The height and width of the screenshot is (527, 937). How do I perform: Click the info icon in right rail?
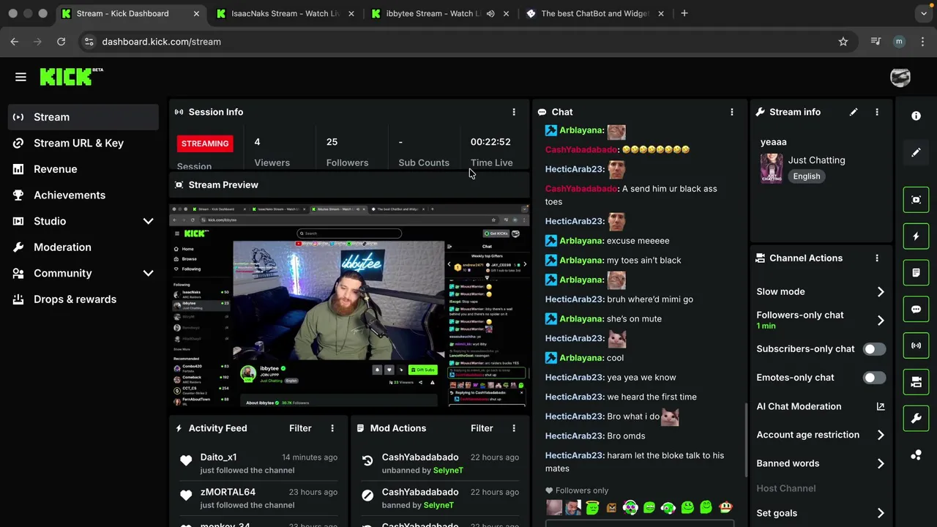tap(916, 116)
